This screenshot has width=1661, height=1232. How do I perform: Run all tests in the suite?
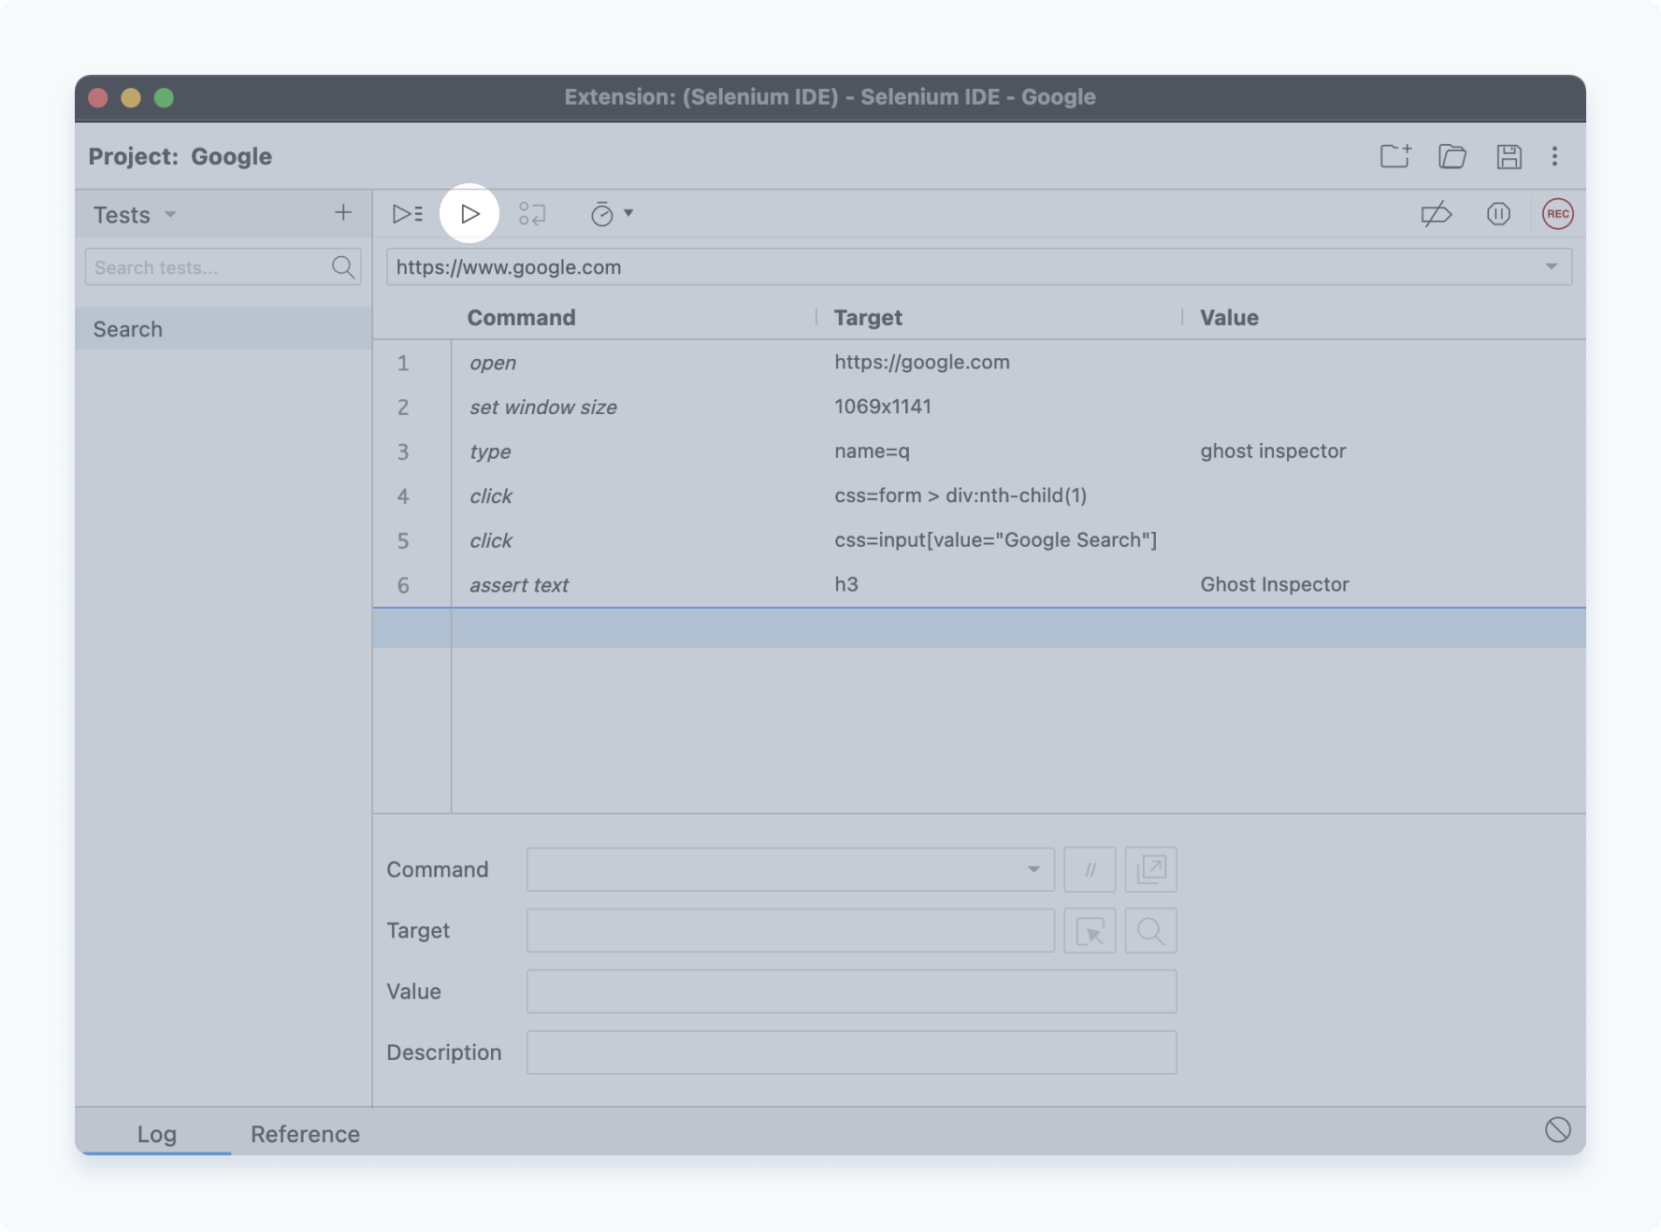[x=406, y=213]
